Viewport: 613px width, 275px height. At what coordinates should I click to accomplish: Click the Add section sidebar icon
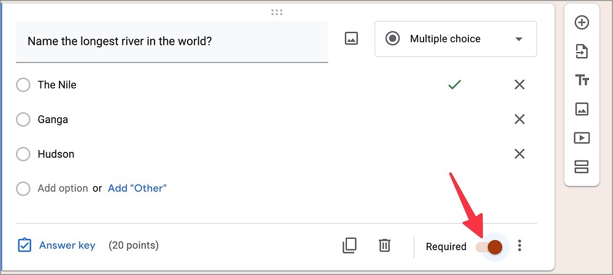pos(581,166)
